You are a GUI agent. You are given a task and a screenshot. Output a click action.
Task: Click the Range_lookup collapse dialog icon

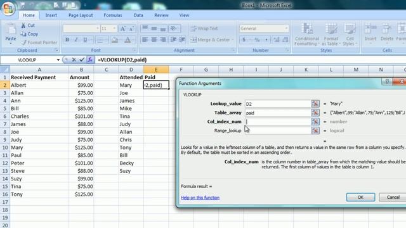(315, 130)
